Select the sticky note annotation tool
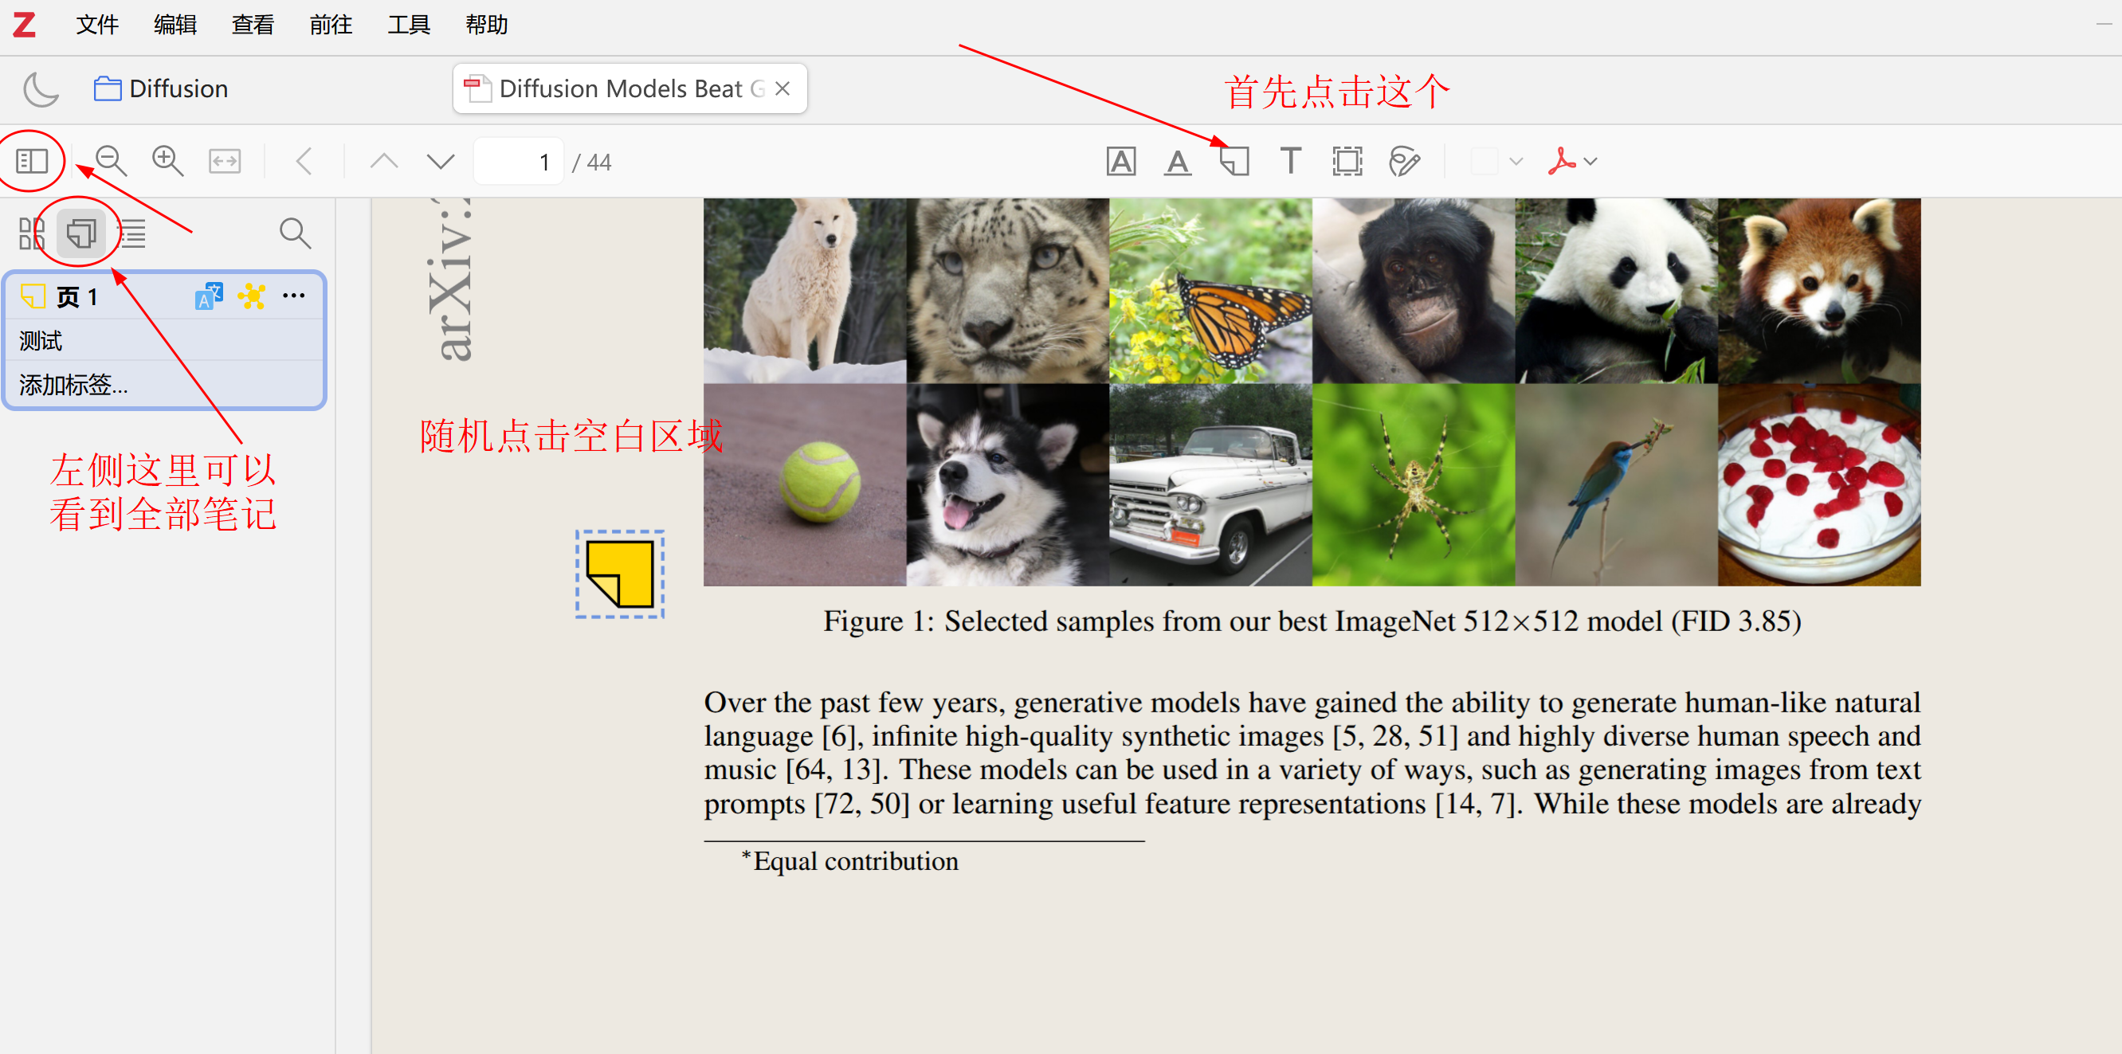 pyautogui.click(x=1234, y=162)
